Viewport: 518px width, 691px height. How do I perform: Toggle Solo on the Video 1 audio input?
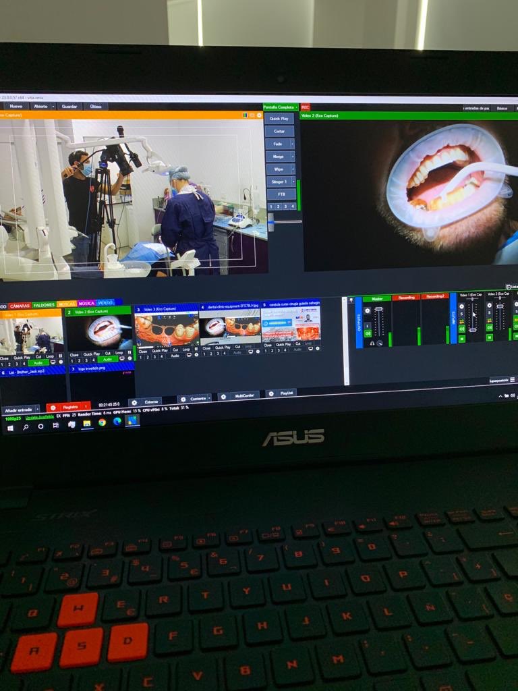[461, 314]
